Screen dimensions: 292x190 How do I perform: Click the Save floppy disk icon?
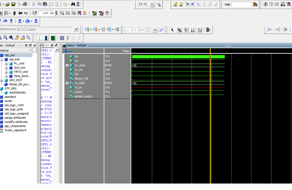13,4
